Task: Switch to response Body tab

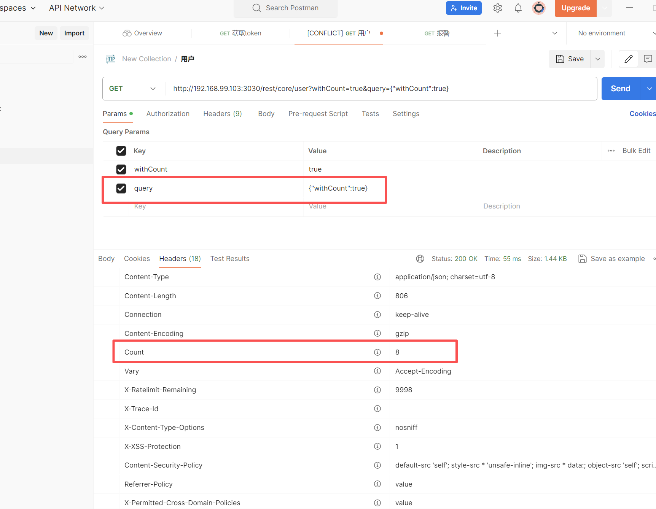Action: click(106, 259)
